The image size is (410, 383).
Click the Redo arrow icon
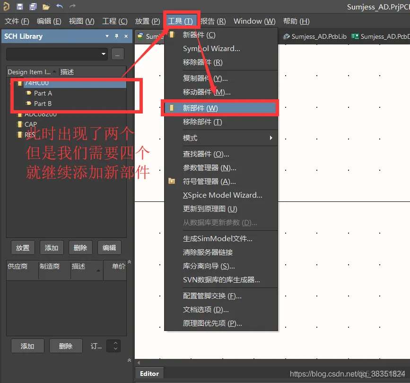[x=72, y=6]
